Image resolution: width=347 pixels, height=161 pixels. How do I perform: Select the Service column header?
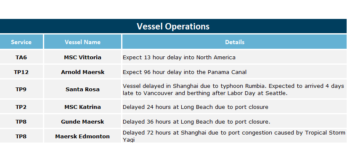[x=21, y=42]
